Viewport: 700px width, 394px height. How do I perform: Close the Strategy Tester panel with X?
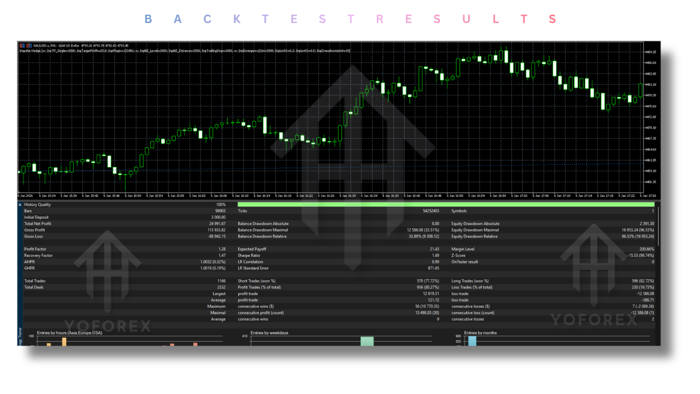(20, 205)
